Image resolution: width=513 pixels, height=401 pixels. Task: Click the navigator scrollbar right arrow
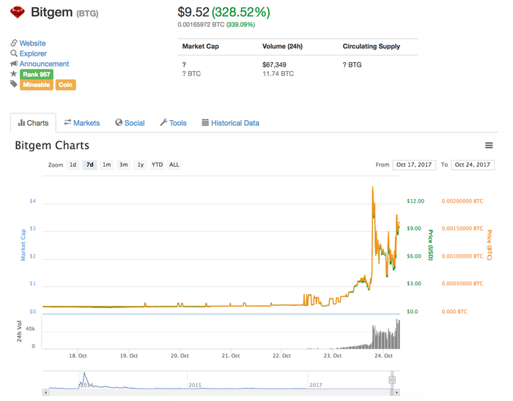pos(397,392)
